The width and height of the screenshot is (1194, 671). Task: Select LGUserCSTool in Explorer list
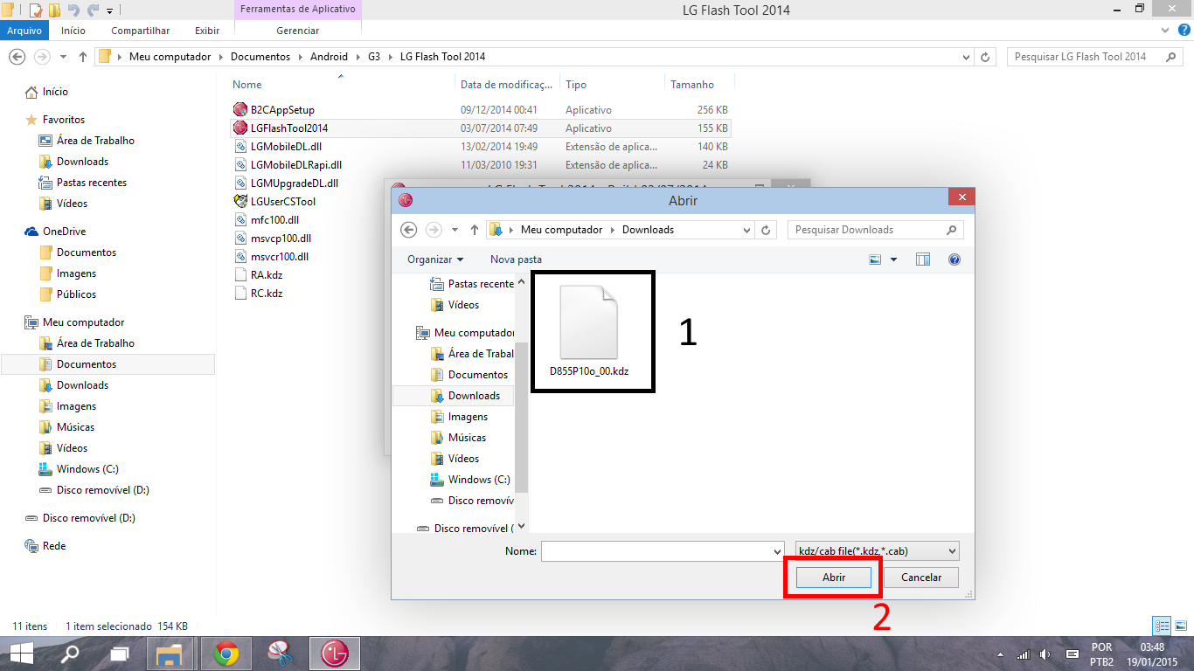point(283,202)
